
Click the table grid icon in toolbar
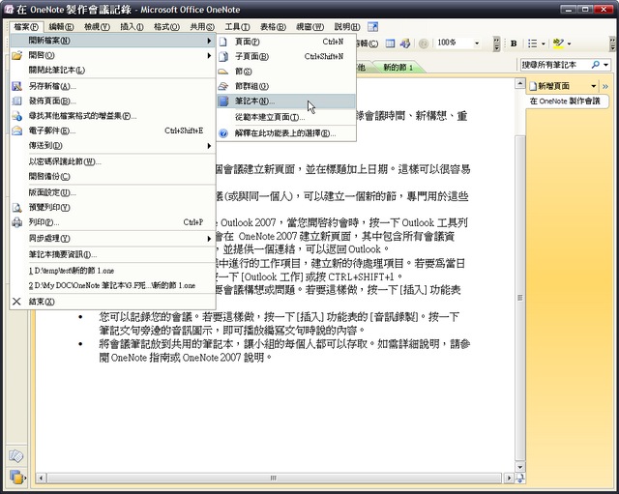tap(390, 44)
